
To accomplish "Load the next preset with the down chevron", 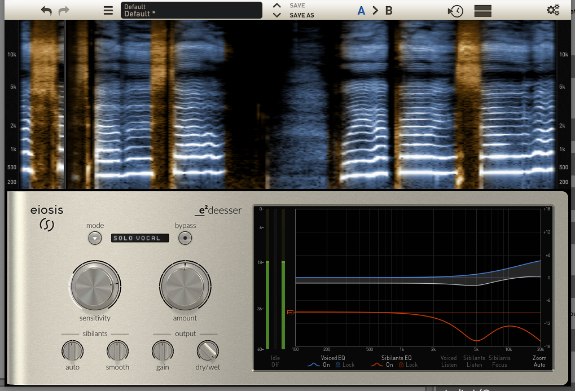I will click(277, 15).
